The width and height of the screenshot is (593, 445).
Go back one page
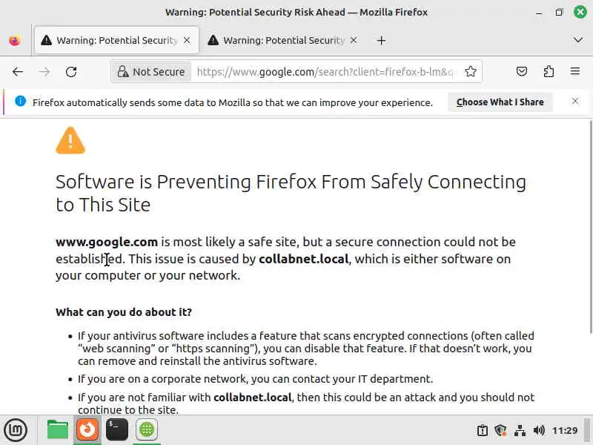[x=18, y=72]
